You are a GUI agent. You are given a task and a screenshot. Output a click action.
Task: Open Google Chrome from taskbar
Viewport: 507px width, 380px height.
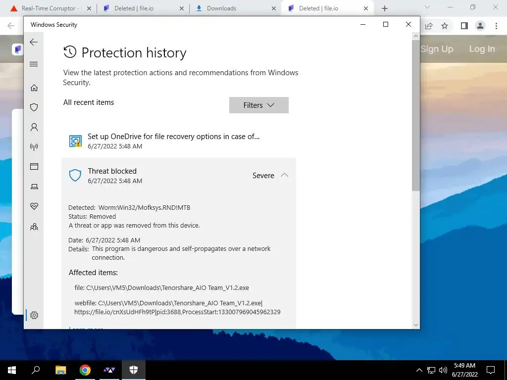click(85, 370)
